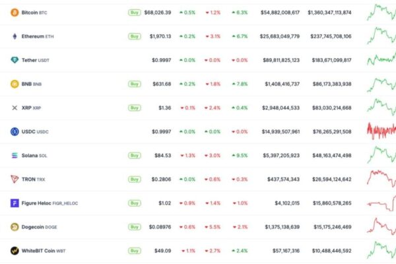Open the Figure Heloc name link

[x=42, y=203]
